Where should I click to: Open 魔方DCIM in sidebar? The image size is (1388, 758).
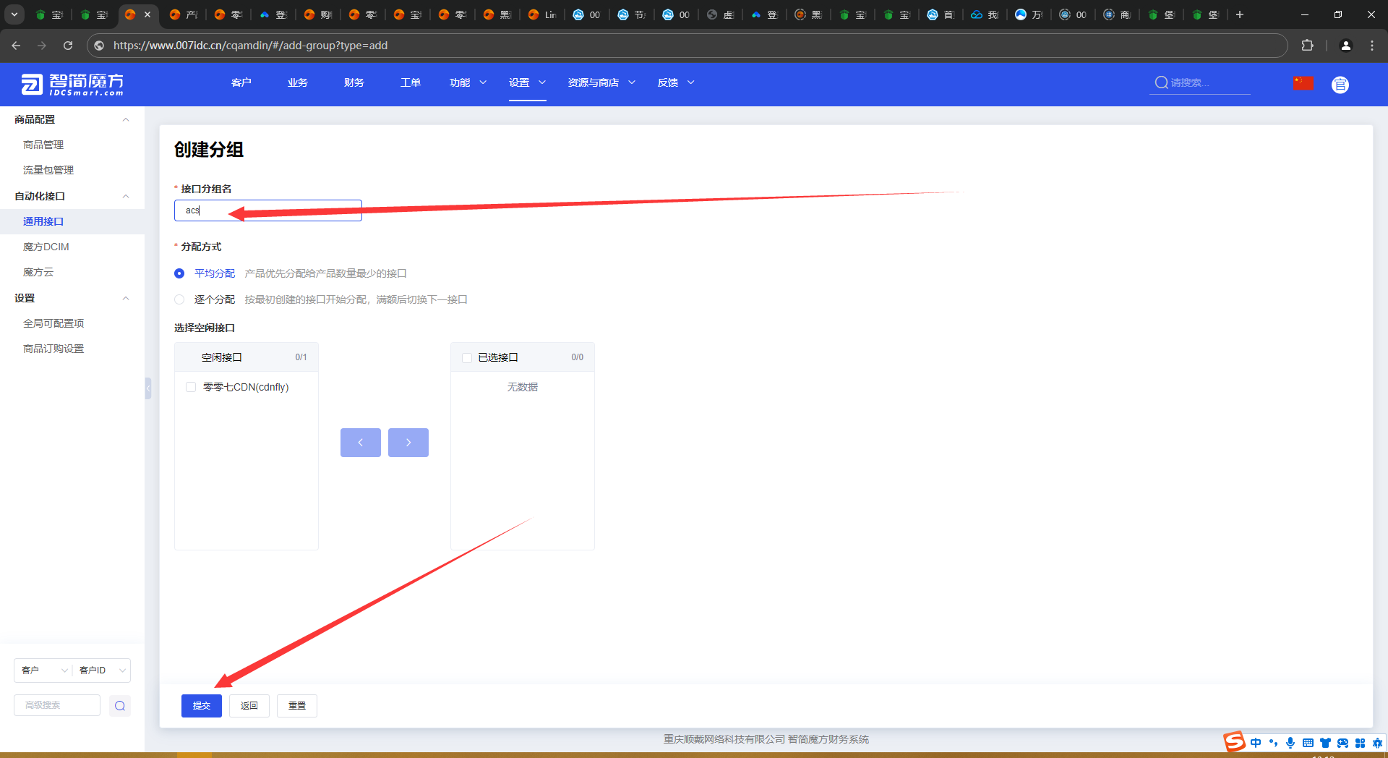pos(46,247)
